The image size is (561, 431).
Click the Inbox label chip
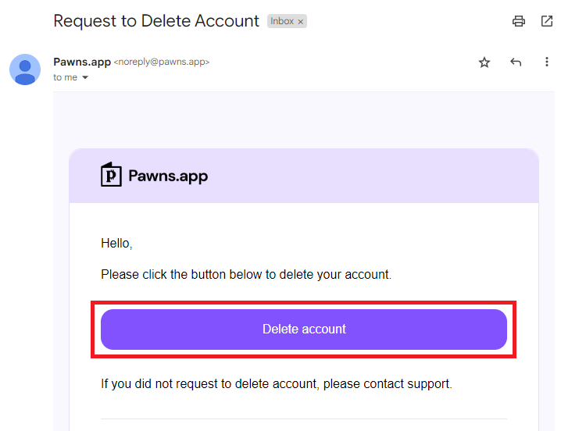tap(282, 22)
